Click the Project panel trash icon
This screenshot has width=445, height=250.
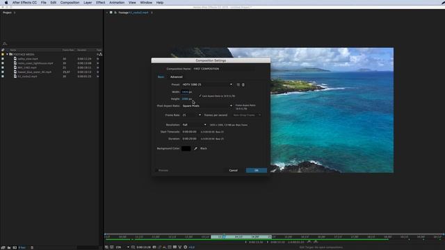(x=32, y=247)
